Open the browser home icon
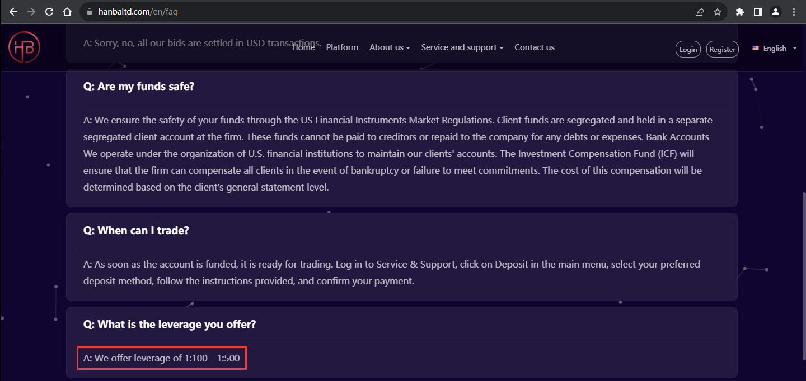The width and height of the screenshot is (806, 381). tap(67, 12)
